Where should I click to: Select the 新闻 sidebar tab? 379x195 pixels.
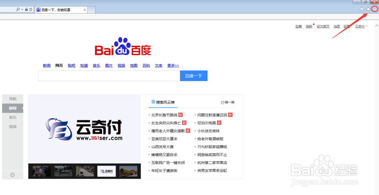pos(13,108)
